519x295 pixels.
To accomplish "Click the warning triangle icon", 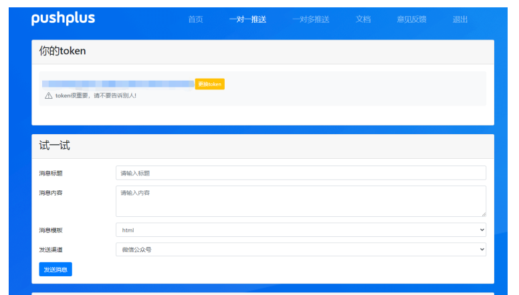I will 48,95.
